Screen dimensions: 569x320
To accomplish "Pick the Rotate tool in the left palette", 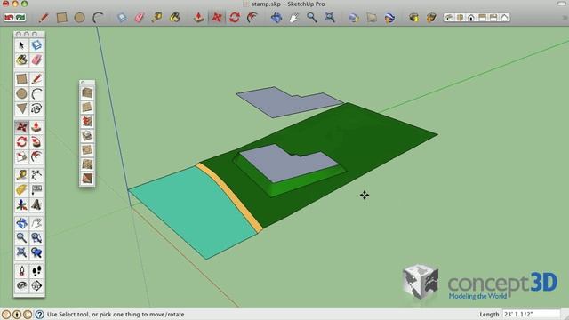I will click(x=21, y=141).
